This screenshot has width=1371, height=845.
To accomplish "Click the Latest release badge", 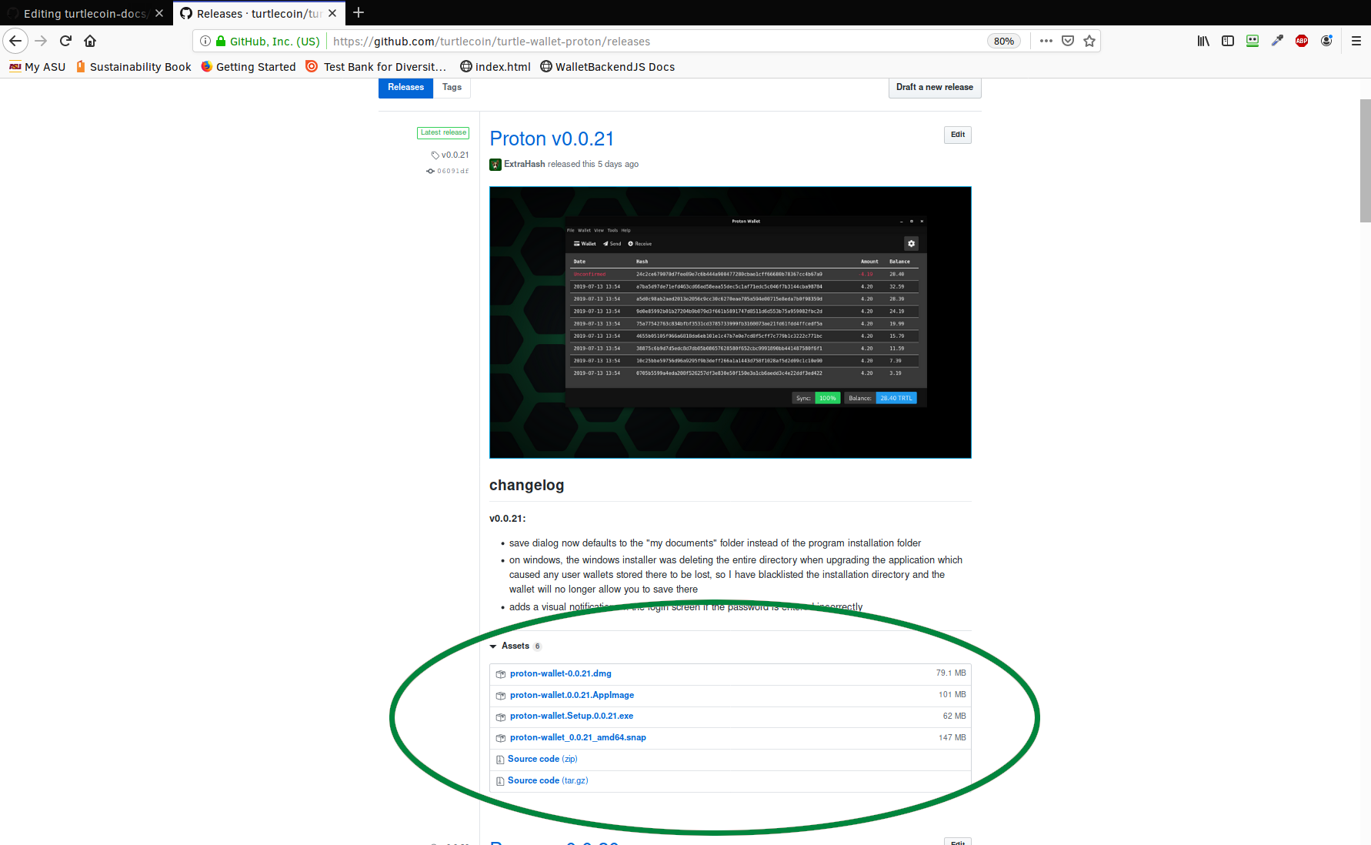I will (443, 132).
